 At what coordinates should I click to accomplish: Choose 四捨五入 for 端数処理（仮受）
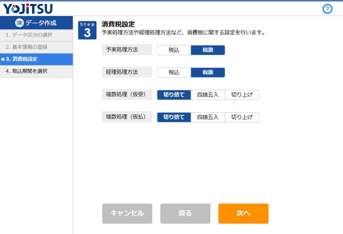pos(208,95)
